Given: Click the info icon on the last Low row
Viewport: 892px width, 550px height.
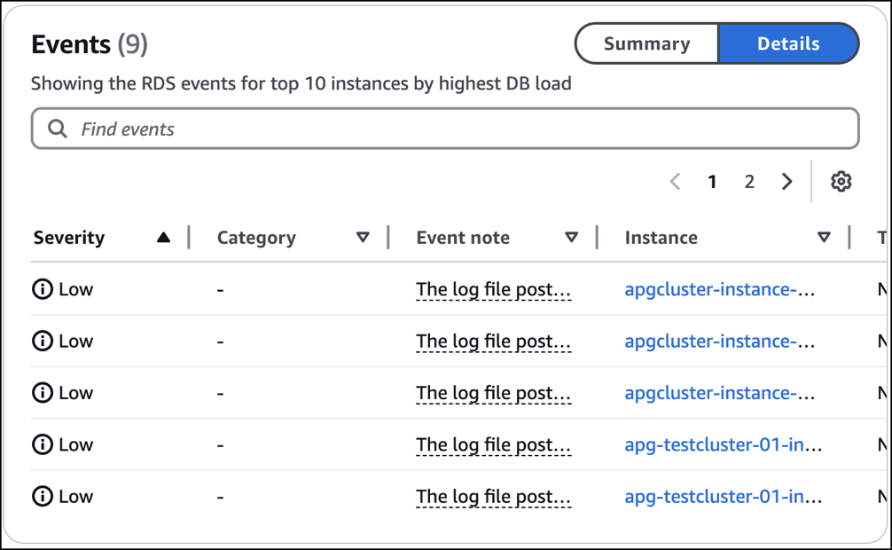Looking at the screenshot, I should (42, 496).
